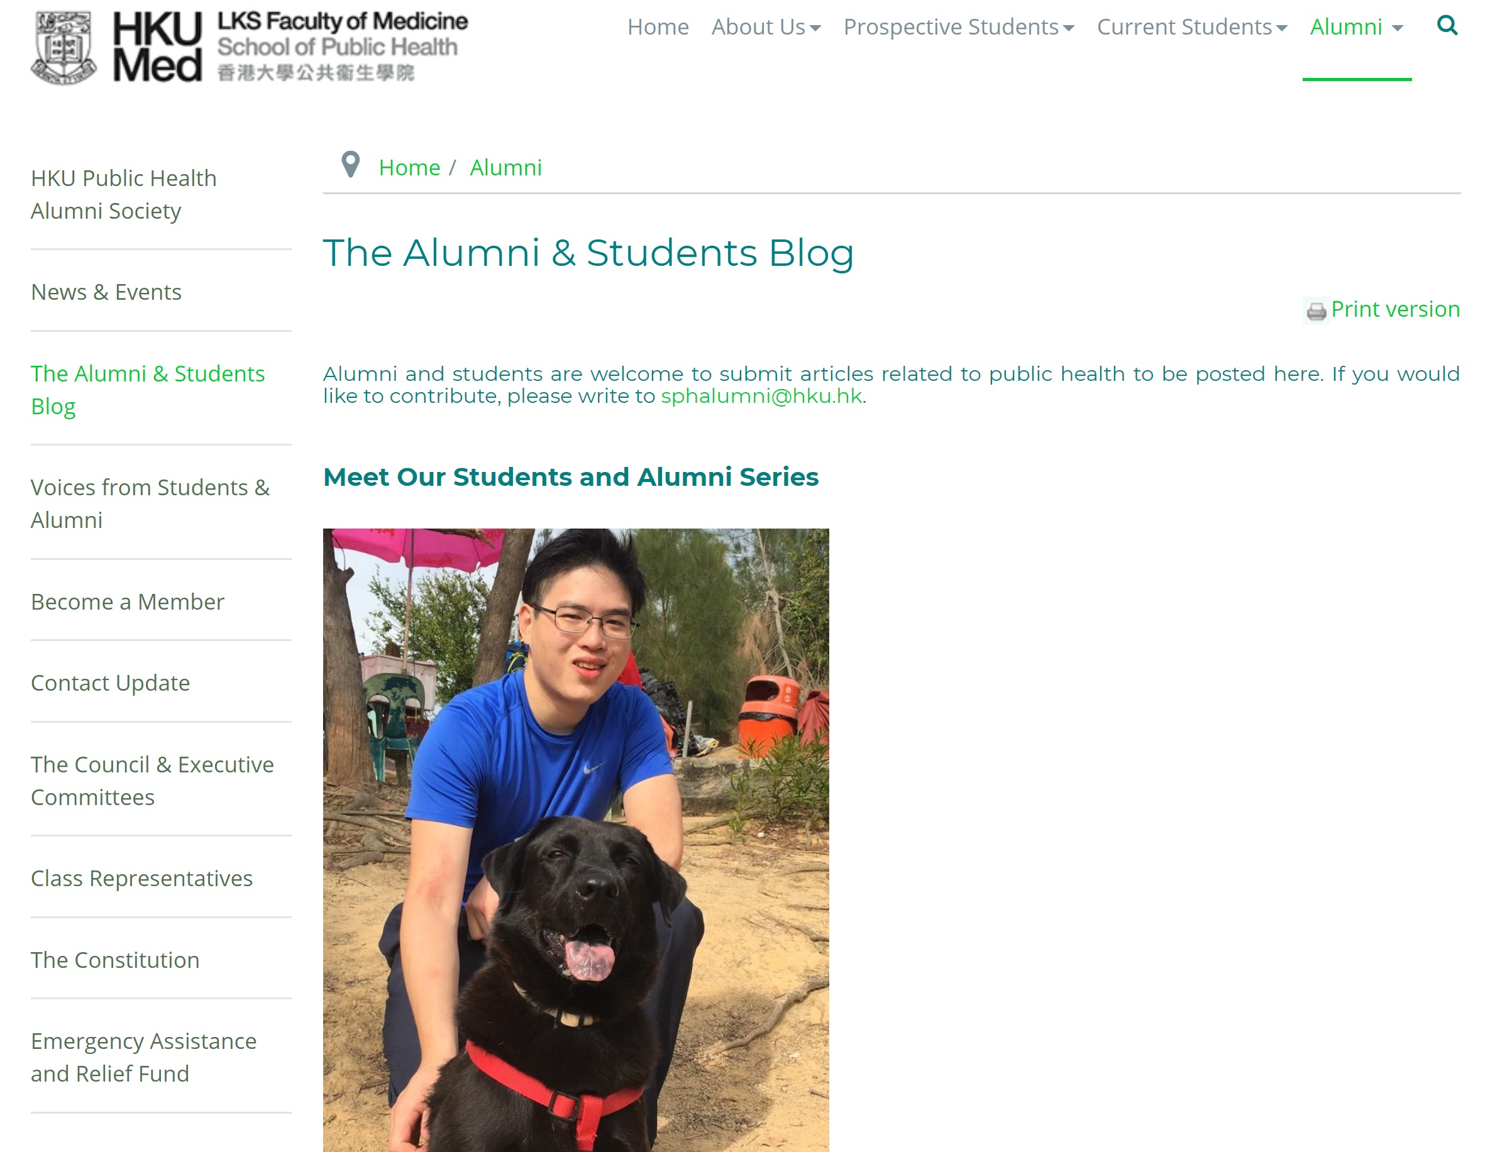Click the HKU Med School of Public Health logo text

[290, 47]
